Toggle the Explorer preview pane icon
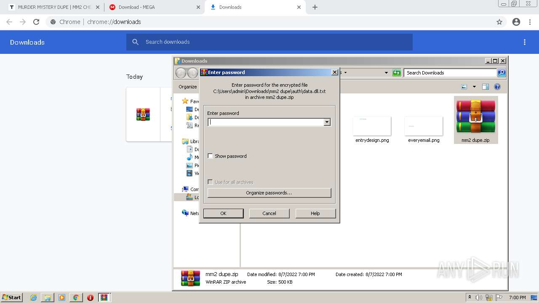 tap(486, 87)
